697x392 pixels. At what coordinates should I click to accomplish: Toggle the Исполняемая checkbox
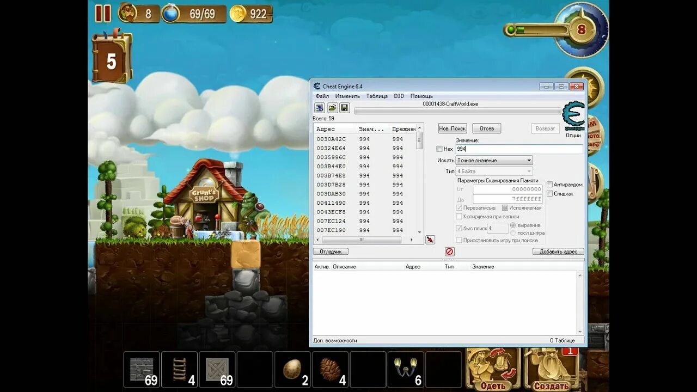(505, 208)
